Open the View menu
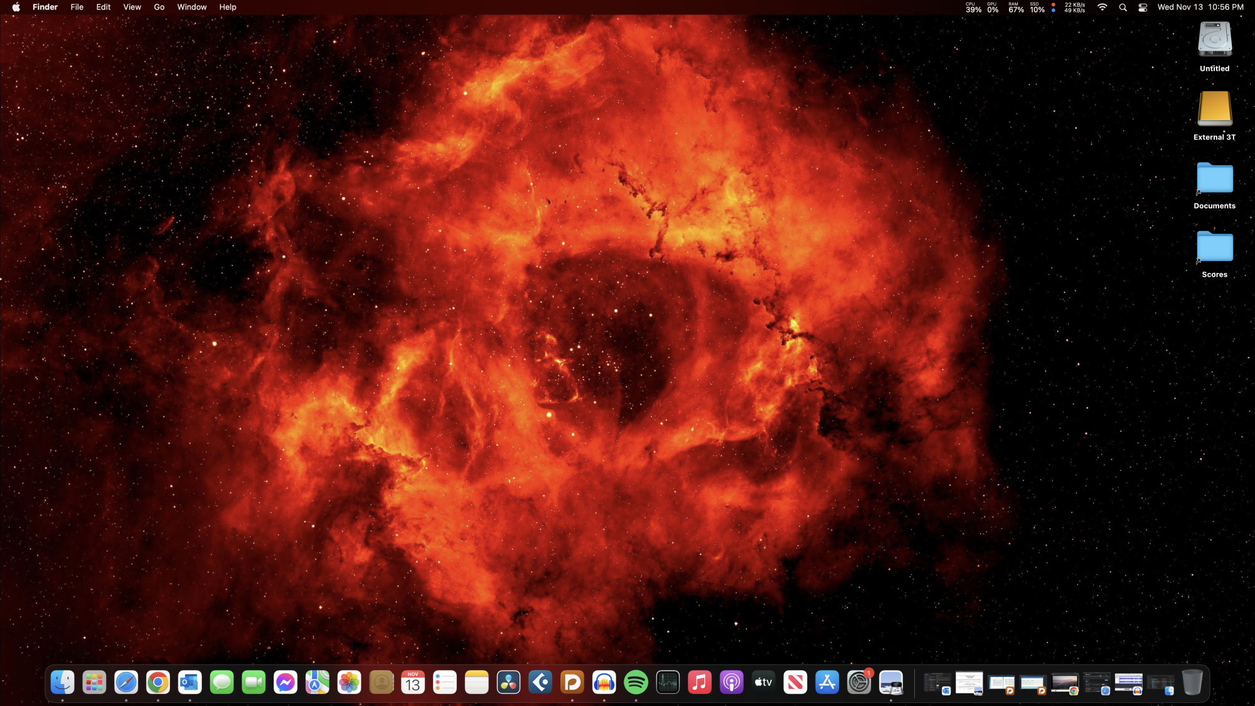 (x=132, y=8)
